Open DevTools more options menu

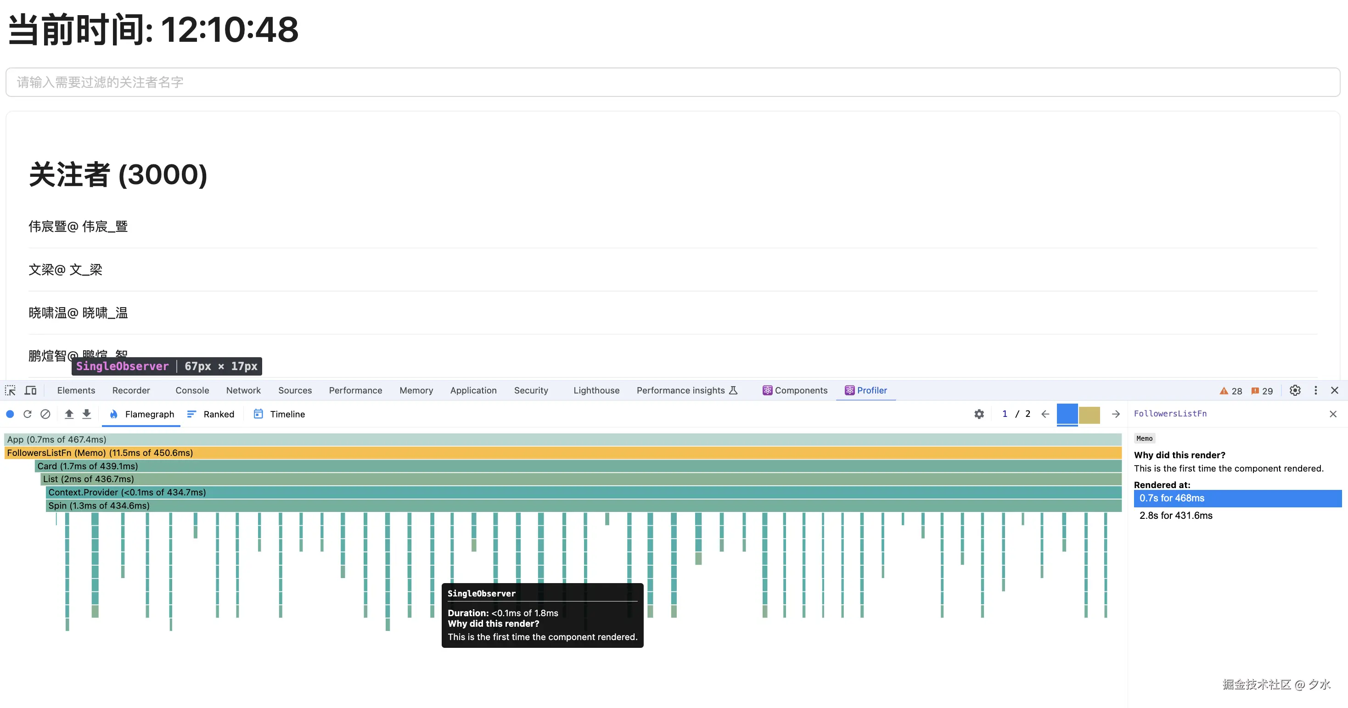1315,390
